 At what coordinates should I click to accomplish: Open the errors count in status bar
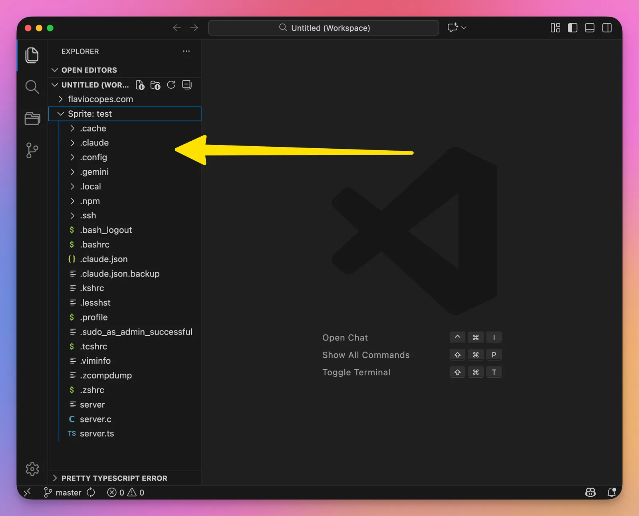(x=116, y=492)
